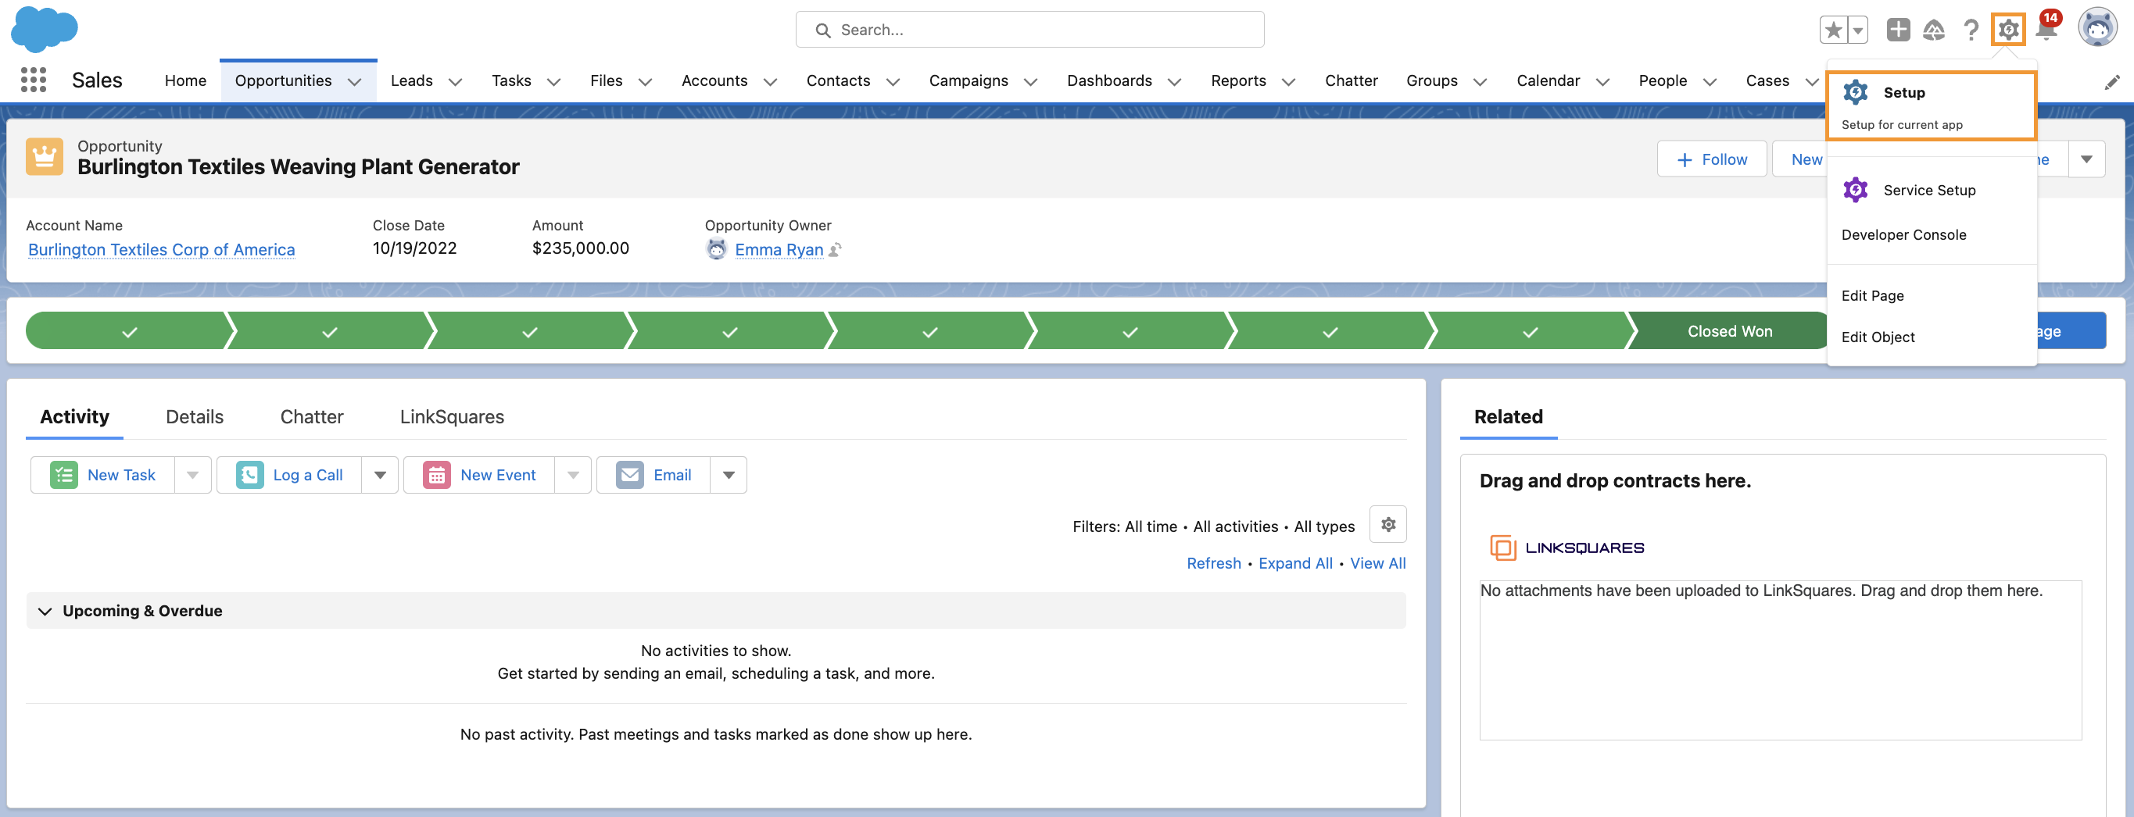Open the Favorites list dropdown arrow
The width and height of the screenshot is (2134, 817).
point(1858,30)
